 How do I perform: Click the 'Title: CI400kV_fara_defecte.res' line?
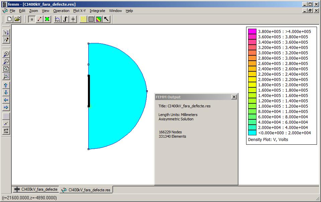tap(185, 106)
